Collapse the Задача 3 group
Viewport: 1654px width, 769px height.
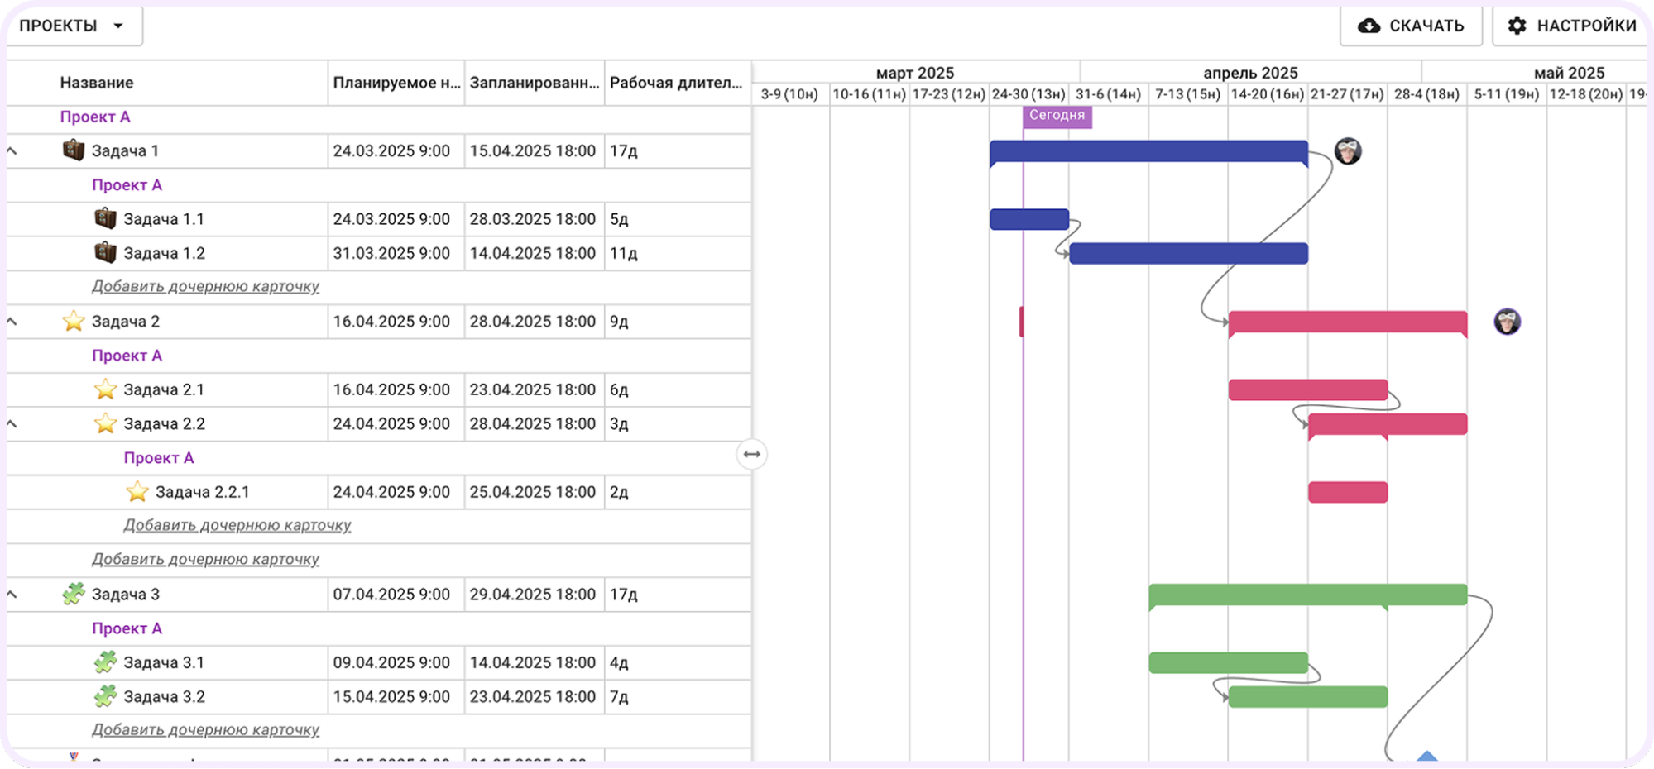[12, 594]
